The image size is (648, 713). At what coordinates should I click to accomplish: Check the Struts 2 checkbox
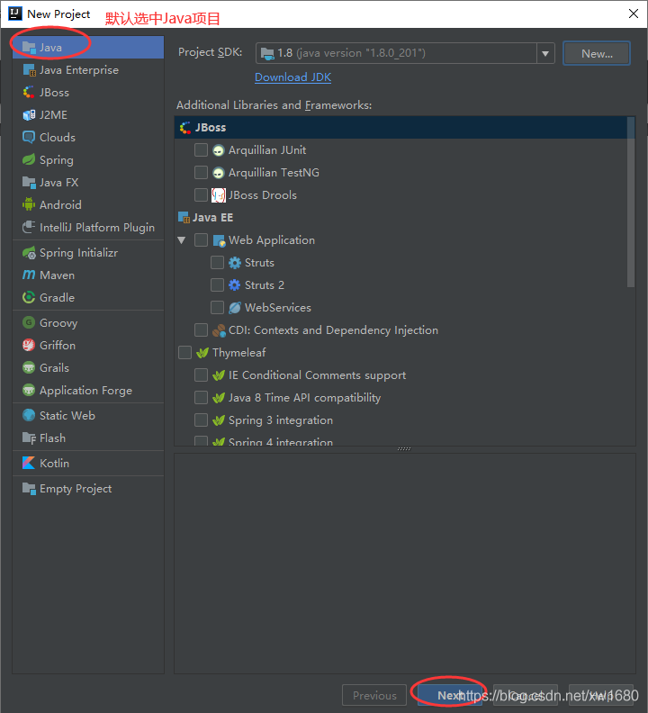(218, 285)
